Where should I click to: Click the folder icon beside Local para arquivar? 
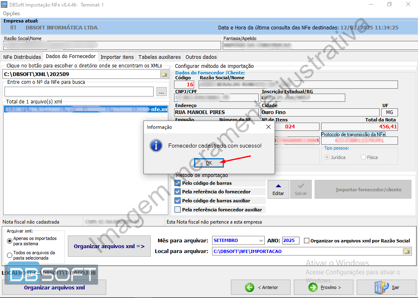407,251
